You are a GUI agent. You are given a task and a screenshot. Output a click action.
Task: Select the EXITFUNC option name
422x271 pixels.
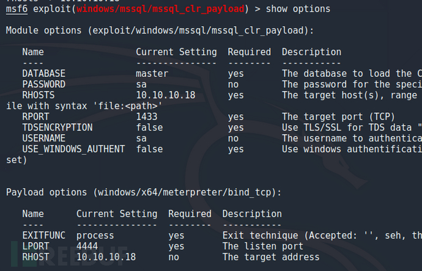(43, 236)
